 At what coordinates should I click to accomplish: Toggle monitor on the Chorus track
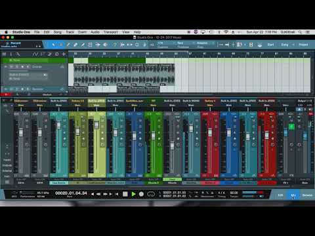(x=28, y=66)
